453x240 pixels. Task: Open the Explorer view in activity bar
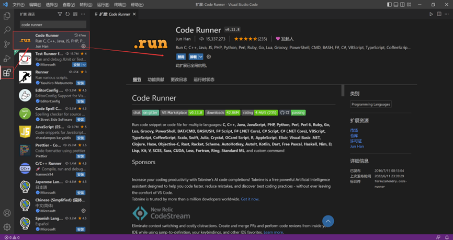7,16
